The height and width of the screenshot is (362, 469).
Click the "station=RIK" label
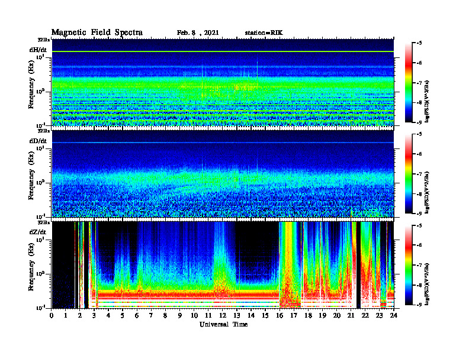[264, 33]
